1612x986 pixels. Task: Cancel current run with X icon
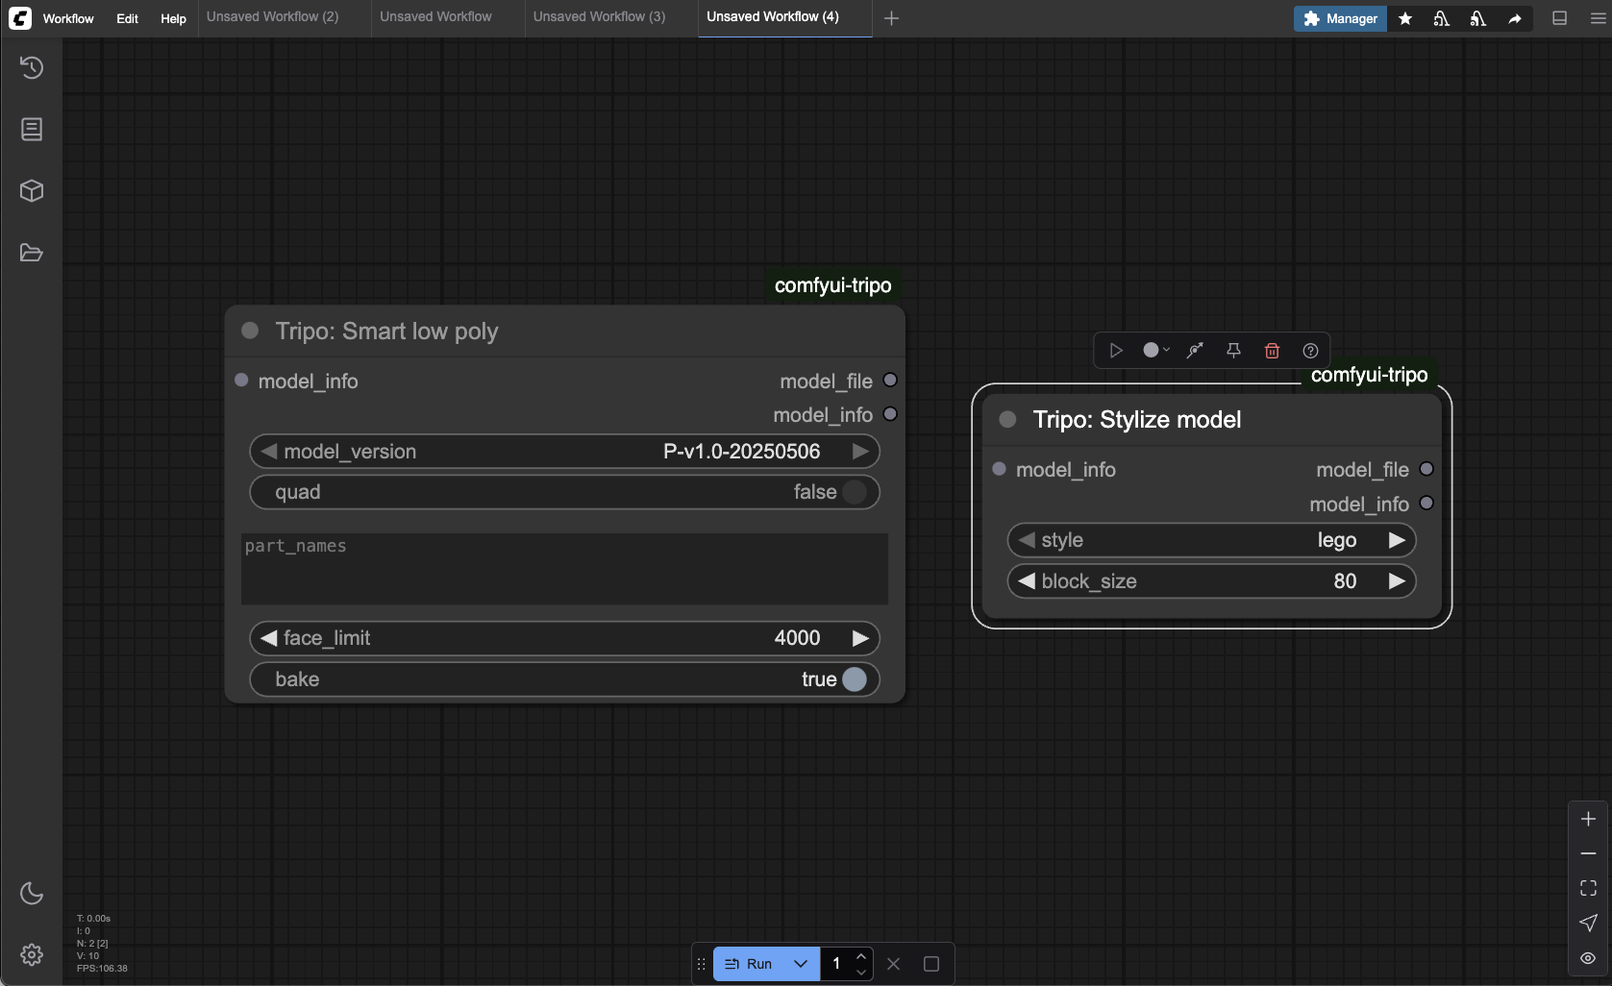pos(893,964)
